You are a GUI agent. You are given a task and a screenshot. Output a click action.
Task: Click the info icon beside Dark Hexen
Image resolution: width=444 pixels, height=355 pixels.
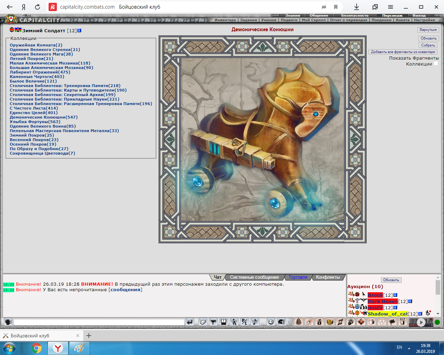(x=410, y=301)
